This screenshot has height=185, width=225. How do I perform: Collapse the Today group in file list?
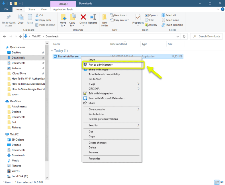click(52, 51)
